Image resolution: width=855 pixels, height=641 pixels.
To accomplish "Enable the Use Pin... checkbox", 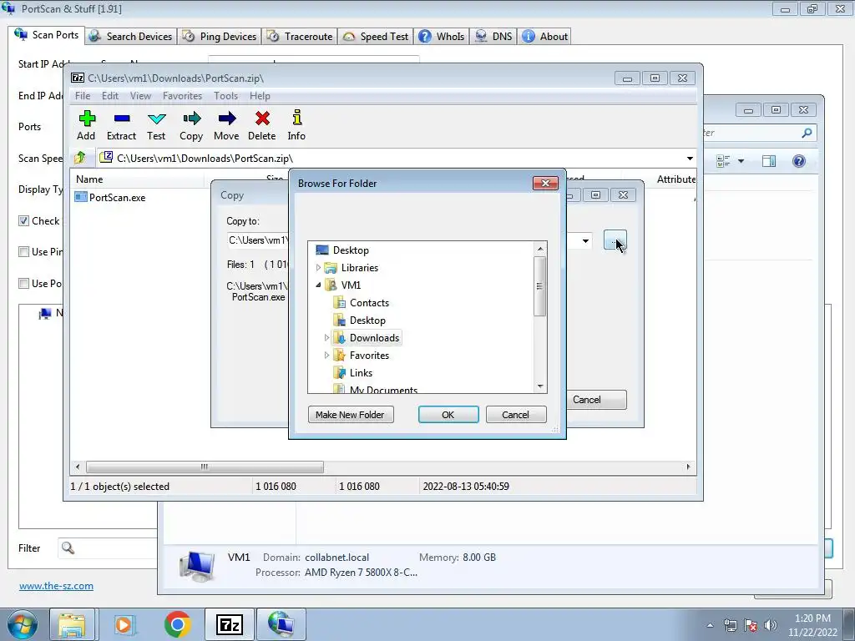I will click(23, 252).
